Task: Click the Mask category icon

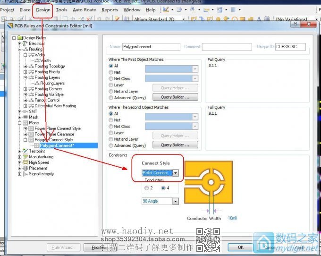Action: pos(25,117)
